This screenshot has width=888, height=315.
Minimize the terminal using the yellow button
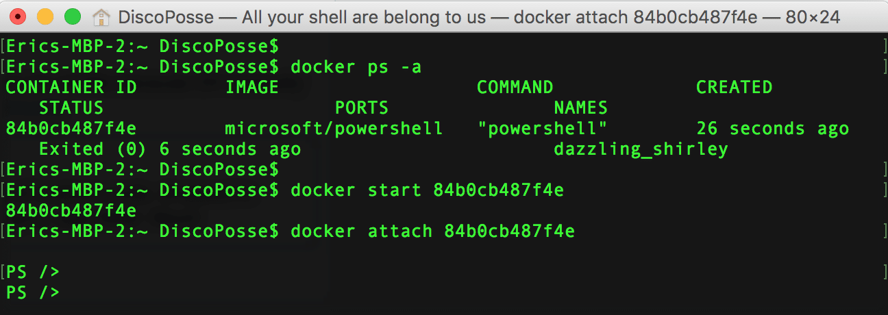click(45, 16)
